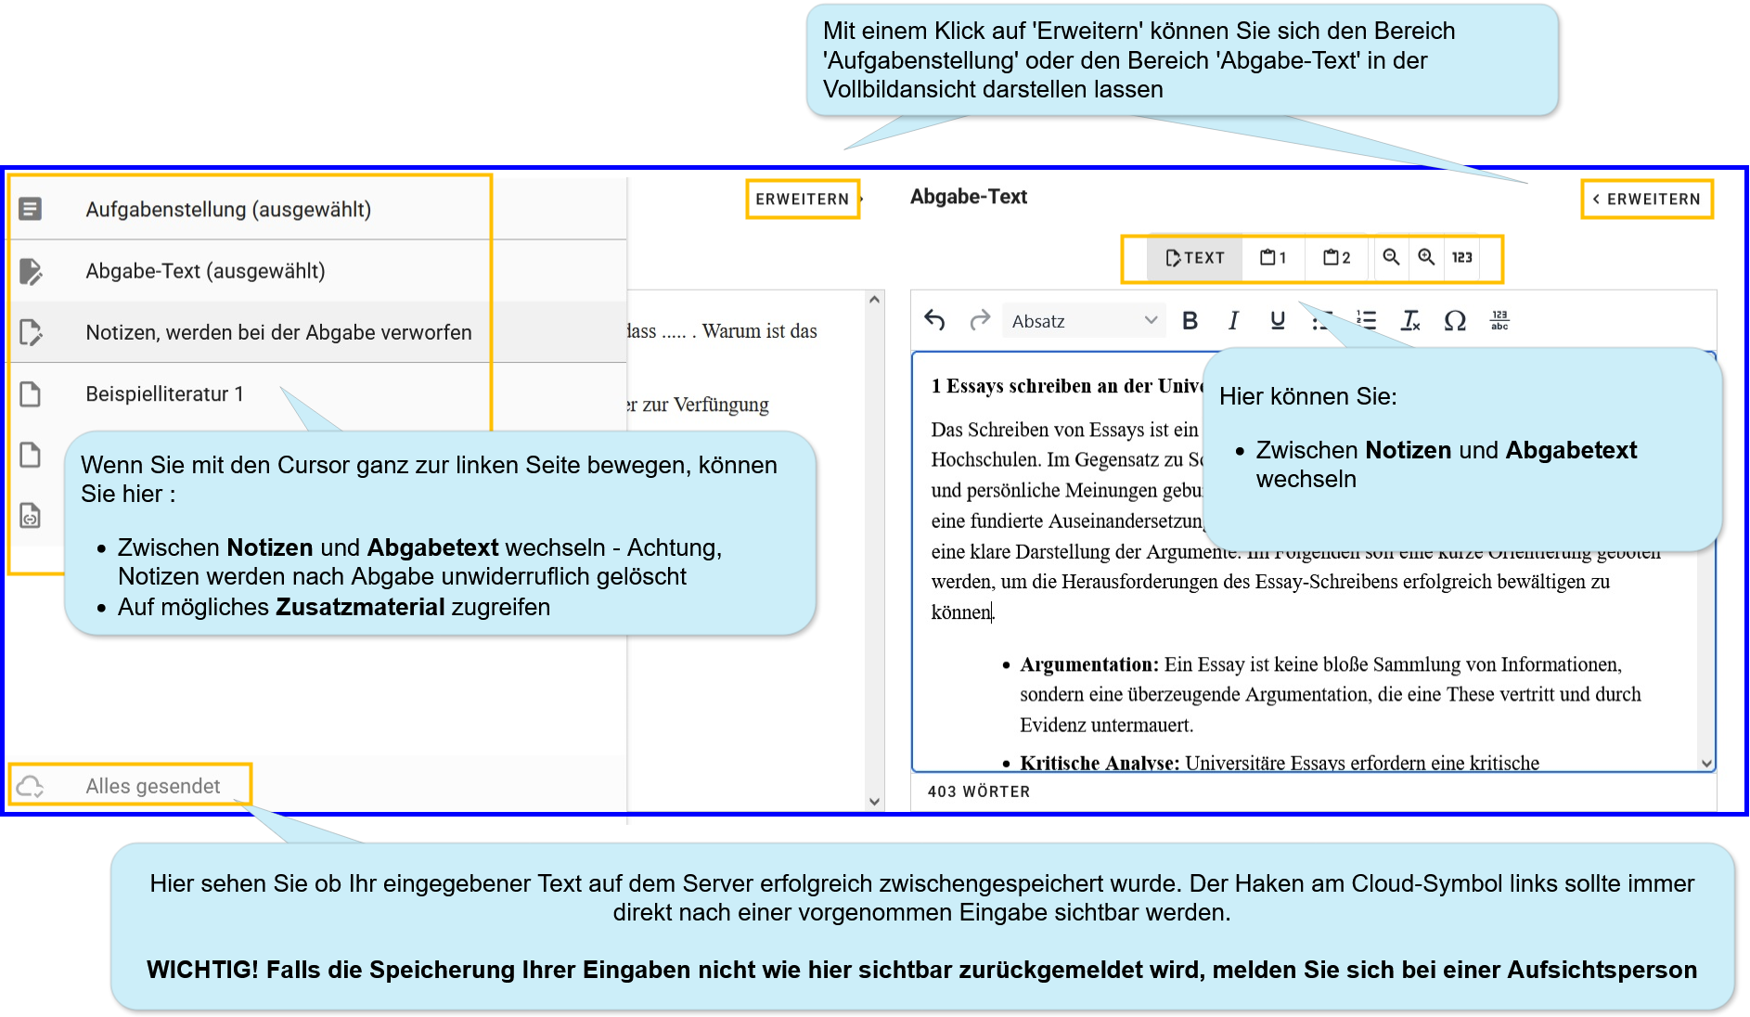
Task: Click ERWEITERN button above the task panel
Action: pos(803,200)
